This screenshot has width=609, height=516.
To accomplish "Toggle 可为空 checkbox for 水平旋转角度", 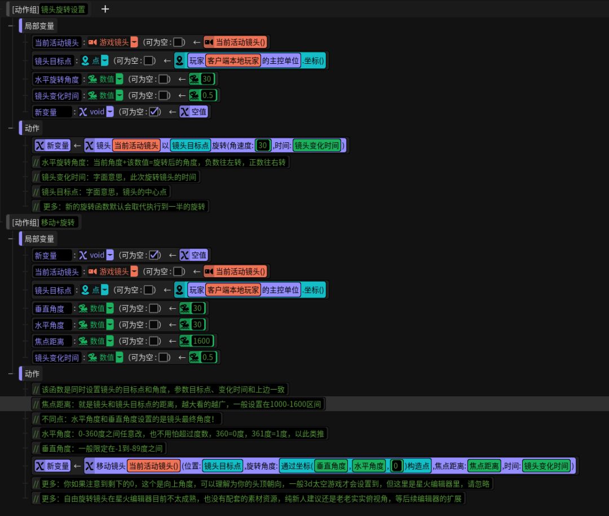I will [x=164, y=79].
